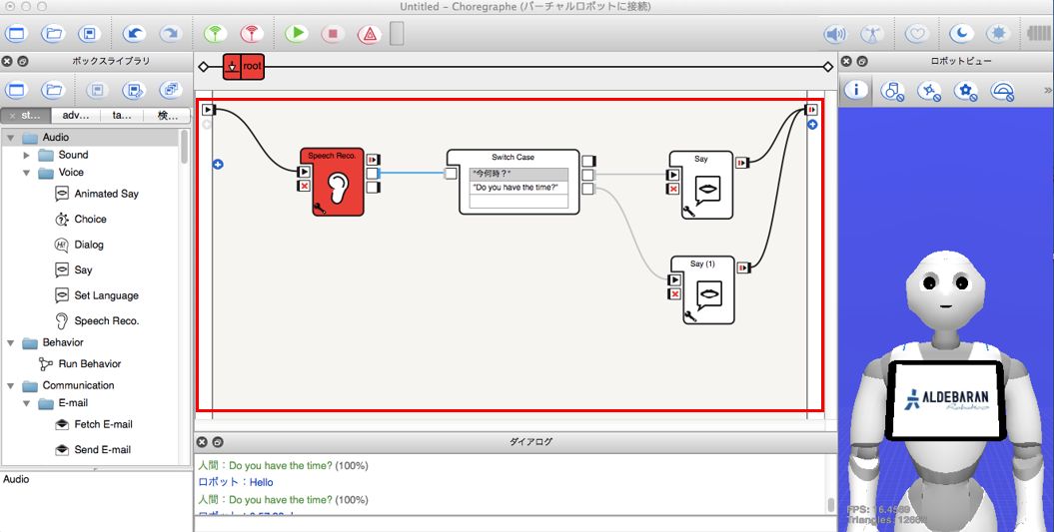Save the project with the floppy icon

(x=89, y=34)
